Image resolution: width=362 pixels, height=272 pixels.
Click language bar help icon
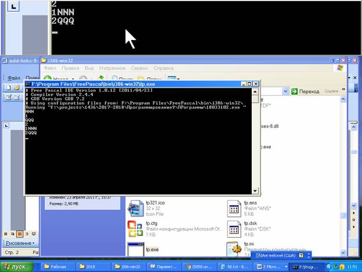301,255
